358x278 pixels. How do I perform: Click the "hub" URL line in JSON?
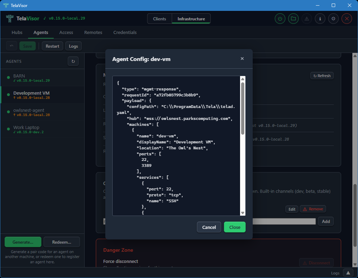click(x=180, y=118)
